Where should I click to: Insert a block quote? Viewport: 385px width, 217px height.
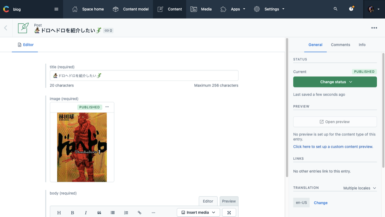coord(99,213)
